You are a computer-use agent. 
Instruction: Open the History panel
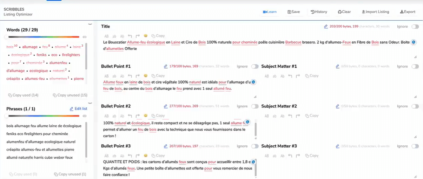coord(319,12)
